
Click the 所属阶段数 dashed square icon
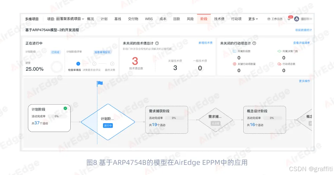pos(235,51)
